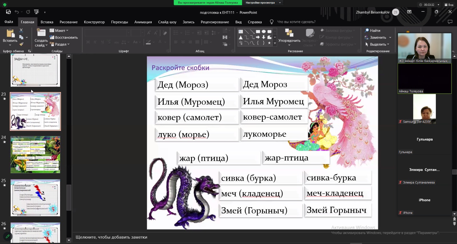The image size is (457, 244).
Task: Click the Змей Горыныч answer text box
Action: (x=338, y=210)
